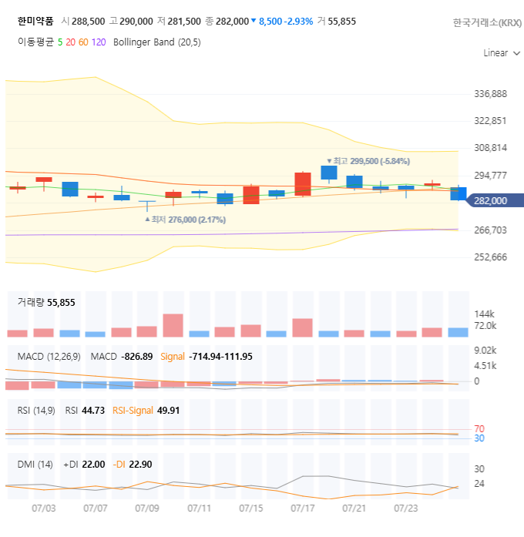Click the 20-day moving average label
Viewport: 524px width, 537px height.
pyautogui.click(x=71, y=42)
